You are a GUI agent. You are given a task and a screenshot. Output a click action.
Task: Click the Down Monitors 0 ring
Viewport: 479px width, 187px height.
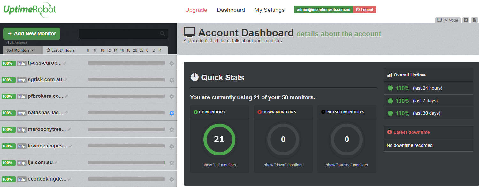[x=283, y=139]
